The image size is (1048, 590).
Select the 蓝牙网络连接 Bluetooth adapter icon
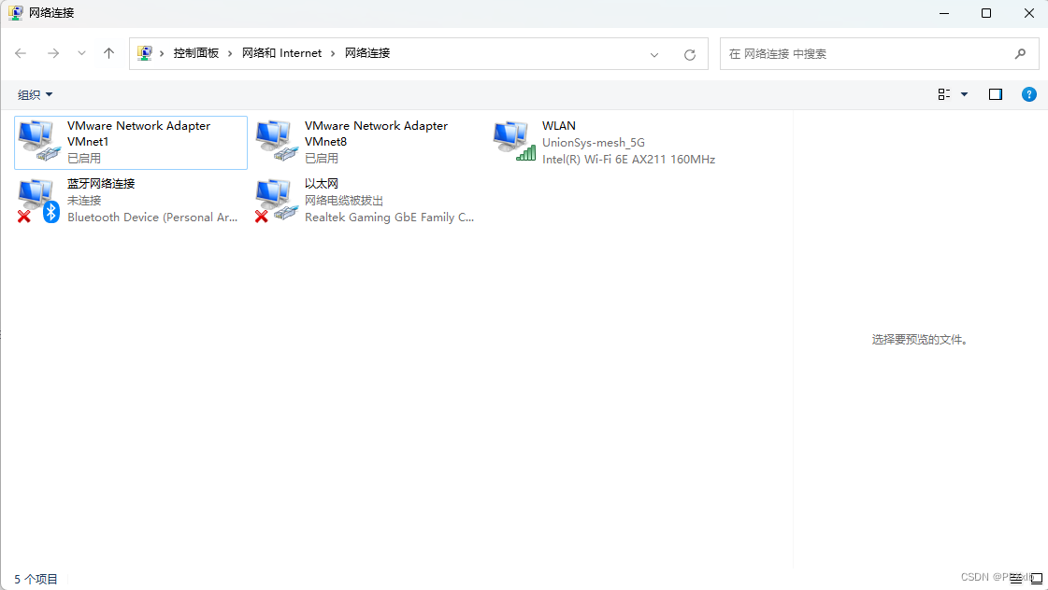click(38, 201)
